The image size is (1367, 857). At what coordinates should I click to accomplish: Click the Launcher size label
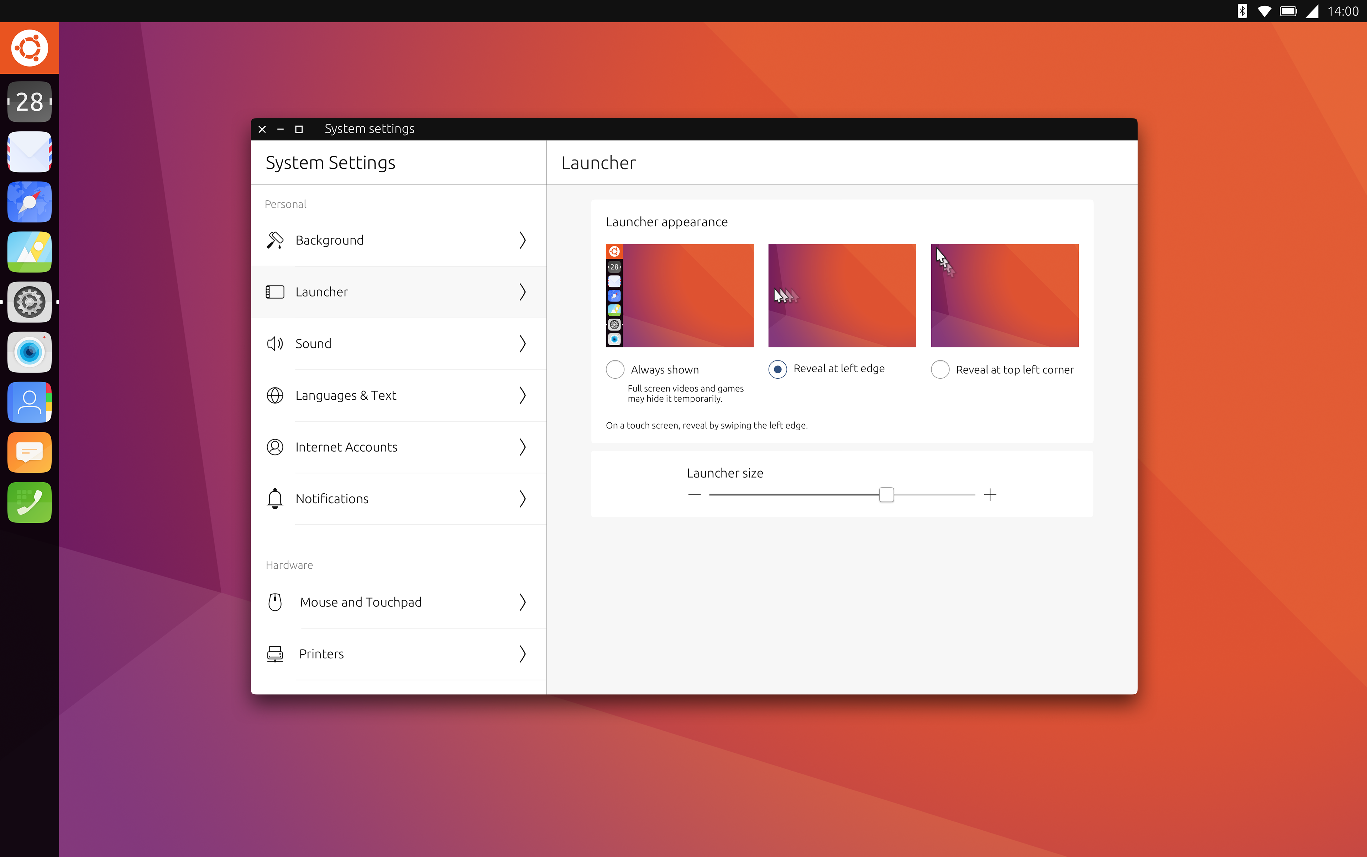click(724, 473)
